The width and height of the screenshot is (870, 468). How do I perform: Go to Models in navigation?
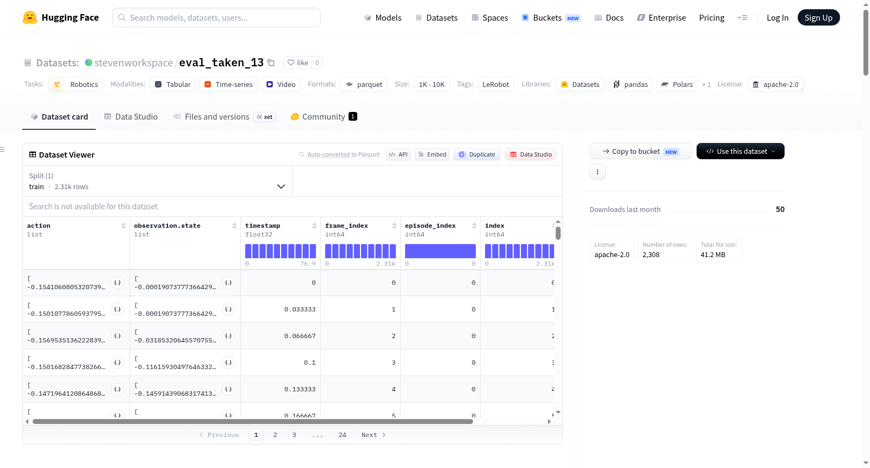tap(383, 17)
